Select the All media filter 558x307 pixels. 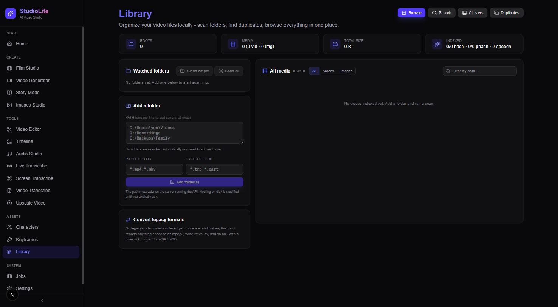pos(314,71)
